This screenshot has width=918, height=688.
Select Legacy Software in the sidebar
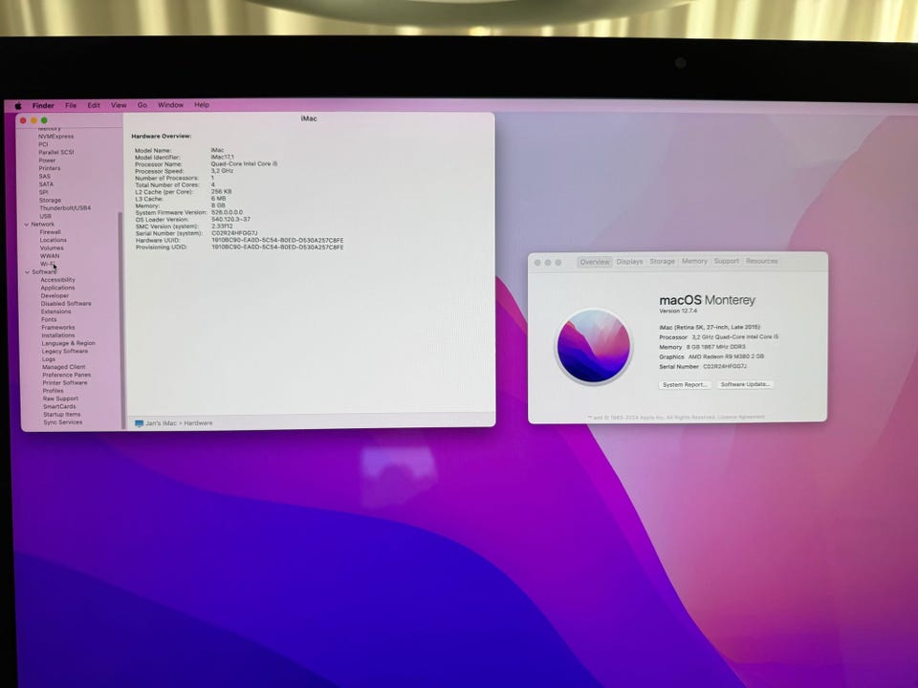65,352
